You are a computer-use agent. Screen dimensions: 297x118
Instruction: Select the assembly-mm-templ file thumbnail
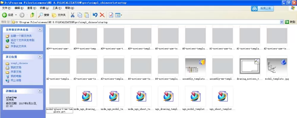tap(222, 66)
